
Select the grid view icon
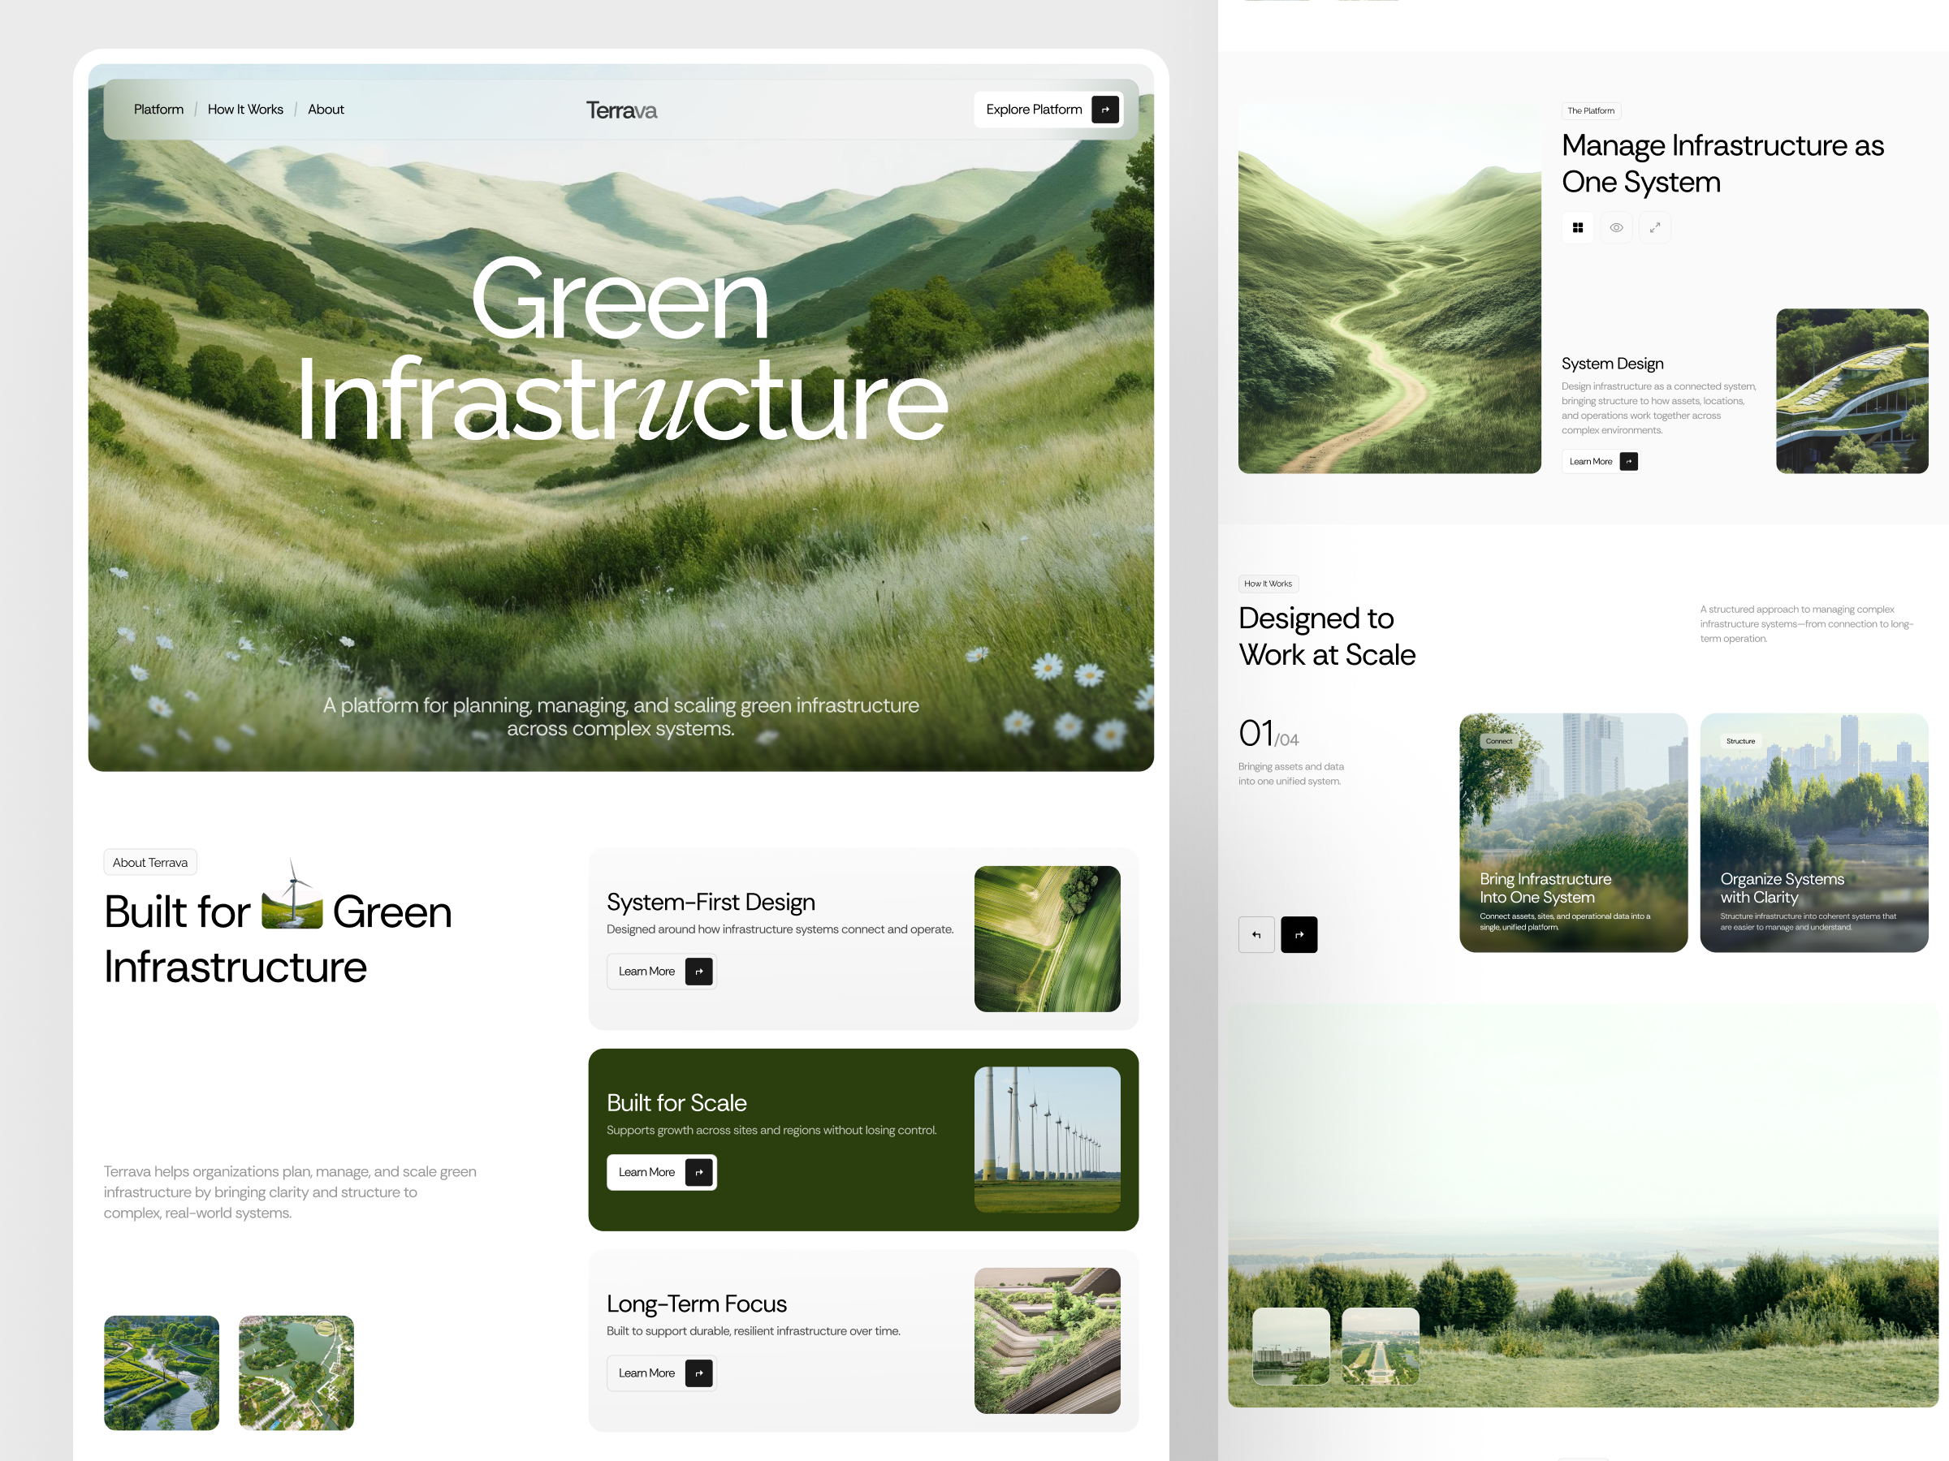(x=1577, y=227)
